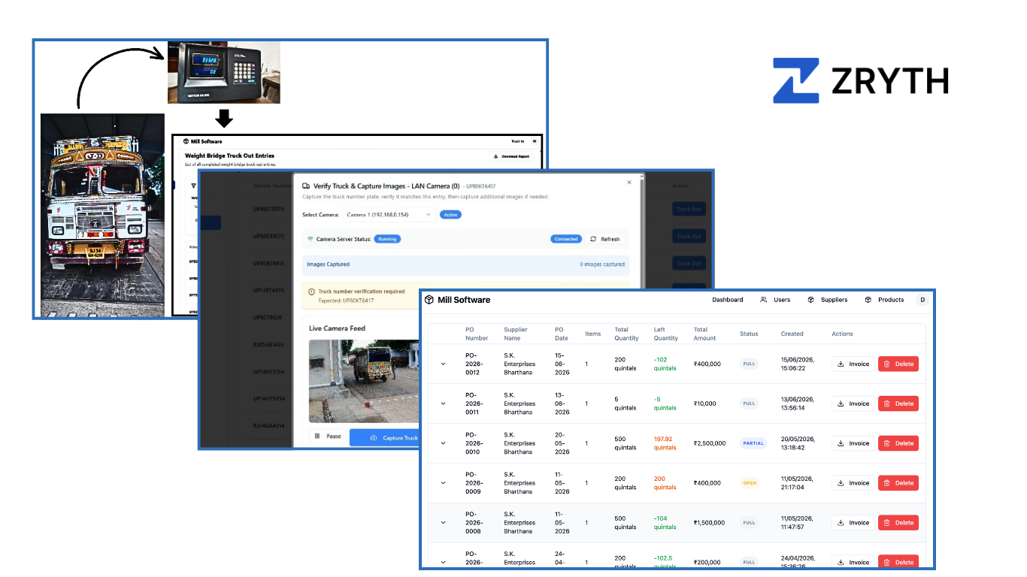
Task: Download invoice for PO-2026-0011
Action: pyautogui.click(x=853, y=403)
